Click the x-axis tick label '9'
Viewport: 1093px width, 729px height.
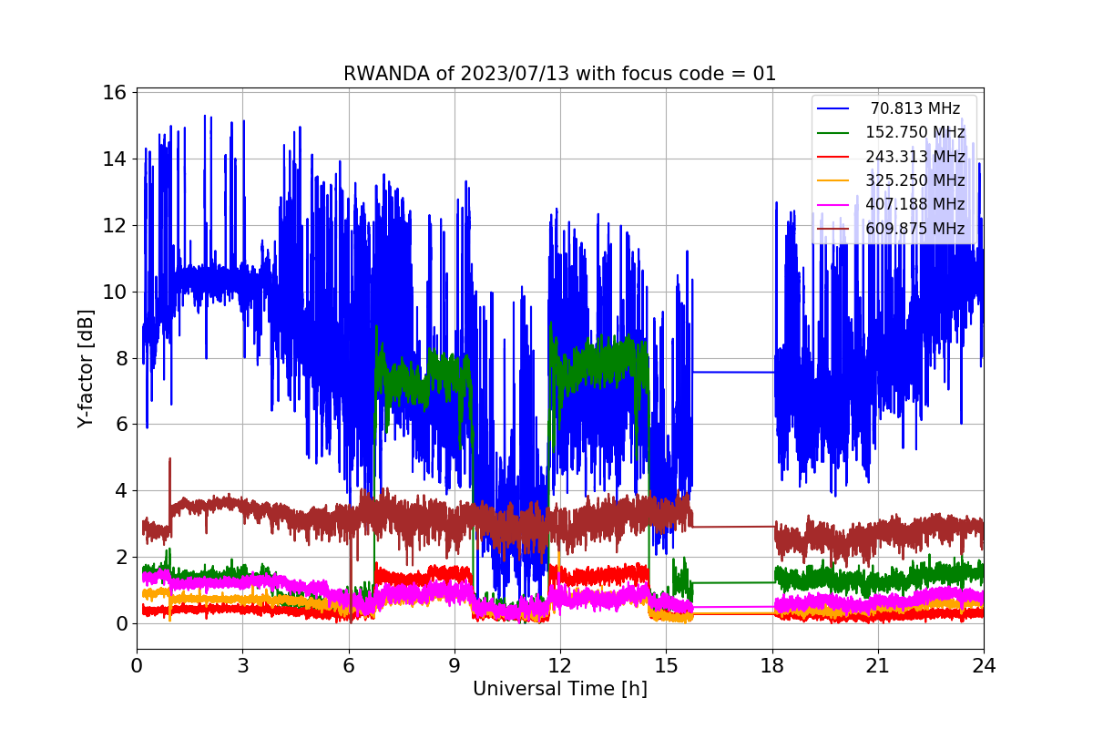point(454,665)
